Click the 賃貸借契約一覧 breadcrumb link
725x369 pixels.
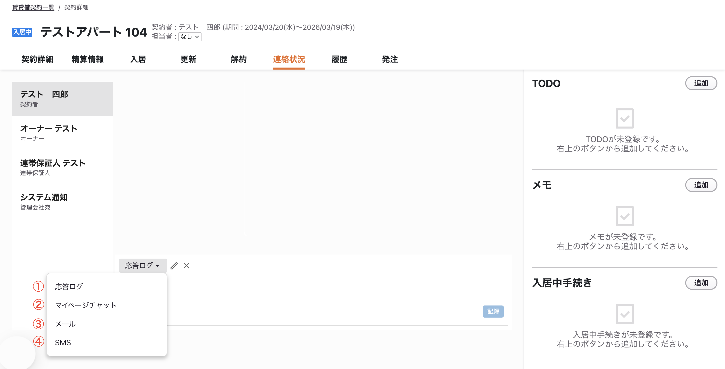33,7
